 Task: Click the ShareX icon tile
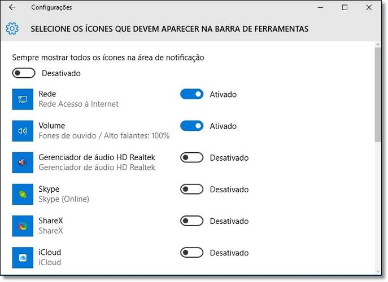(x=23, y=226)
